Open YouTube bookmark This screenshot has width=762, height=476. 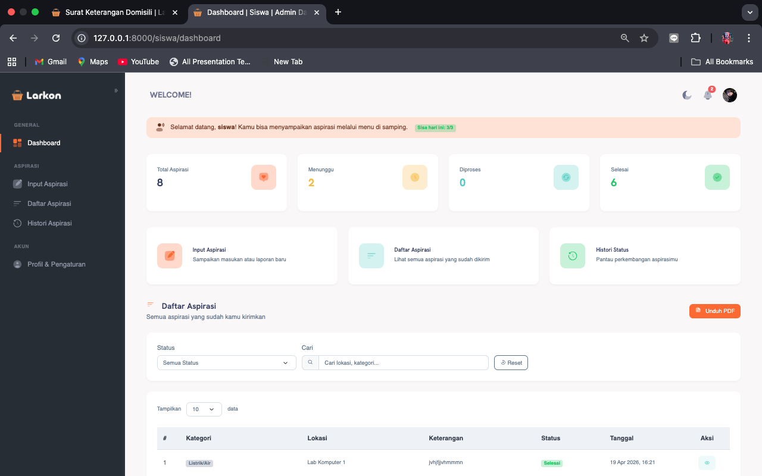point(138,62)
